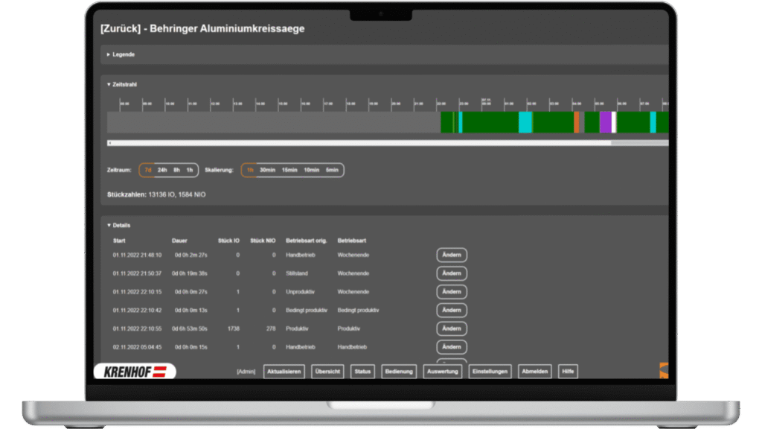Open the Hilfe page
Viewport: 762px width, 429px height.
[x=568, y=372]
